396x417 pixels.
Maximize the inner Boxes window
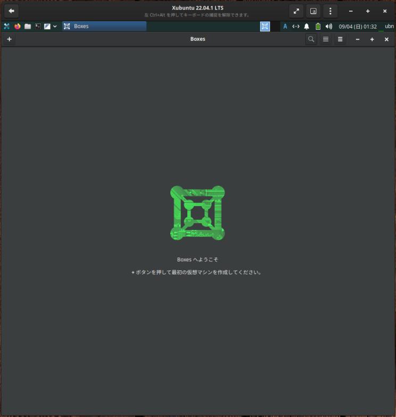(x=372, y=39)
